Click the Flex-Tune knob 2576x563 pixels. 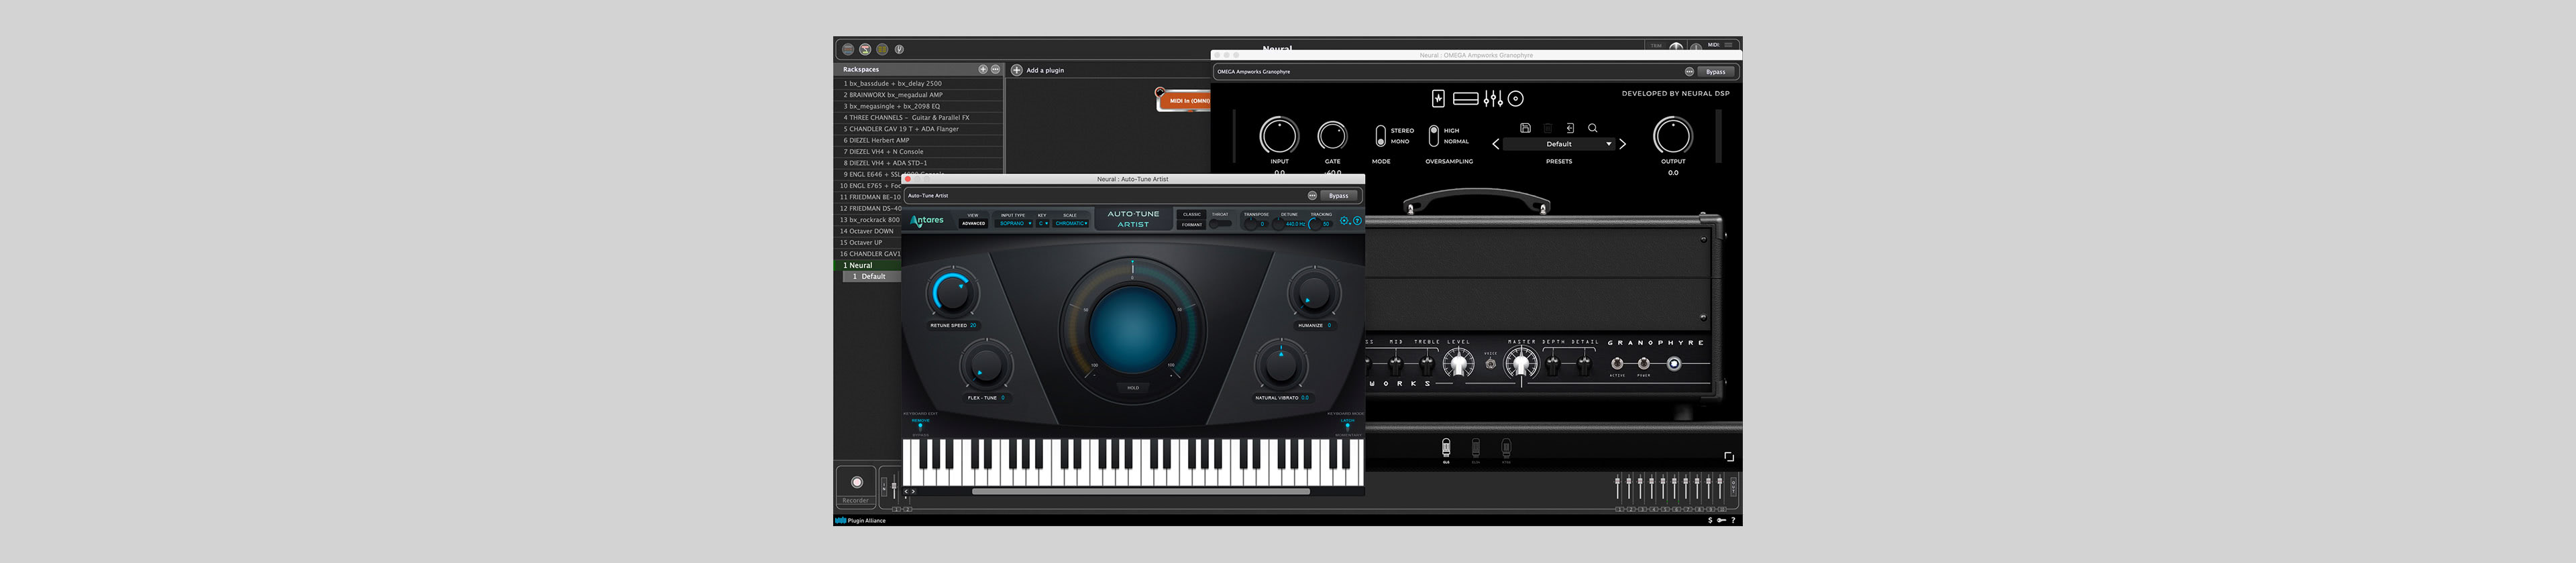986,365
